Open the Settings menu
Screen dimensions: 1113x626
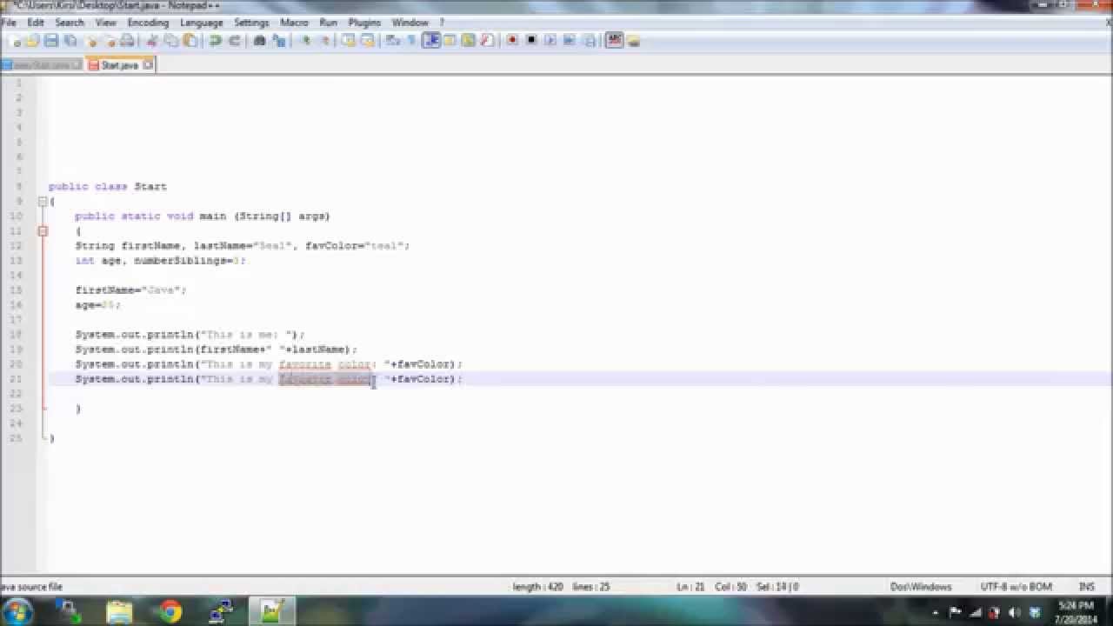(x=251, y=23)
